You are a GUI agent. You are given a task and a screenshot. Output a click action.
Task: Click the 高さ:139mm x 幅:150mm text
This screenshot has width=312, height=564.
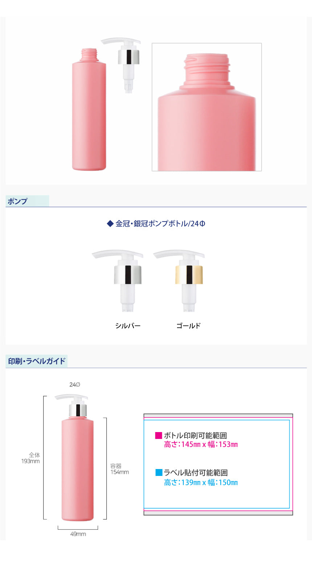click(x=201, y=482)
